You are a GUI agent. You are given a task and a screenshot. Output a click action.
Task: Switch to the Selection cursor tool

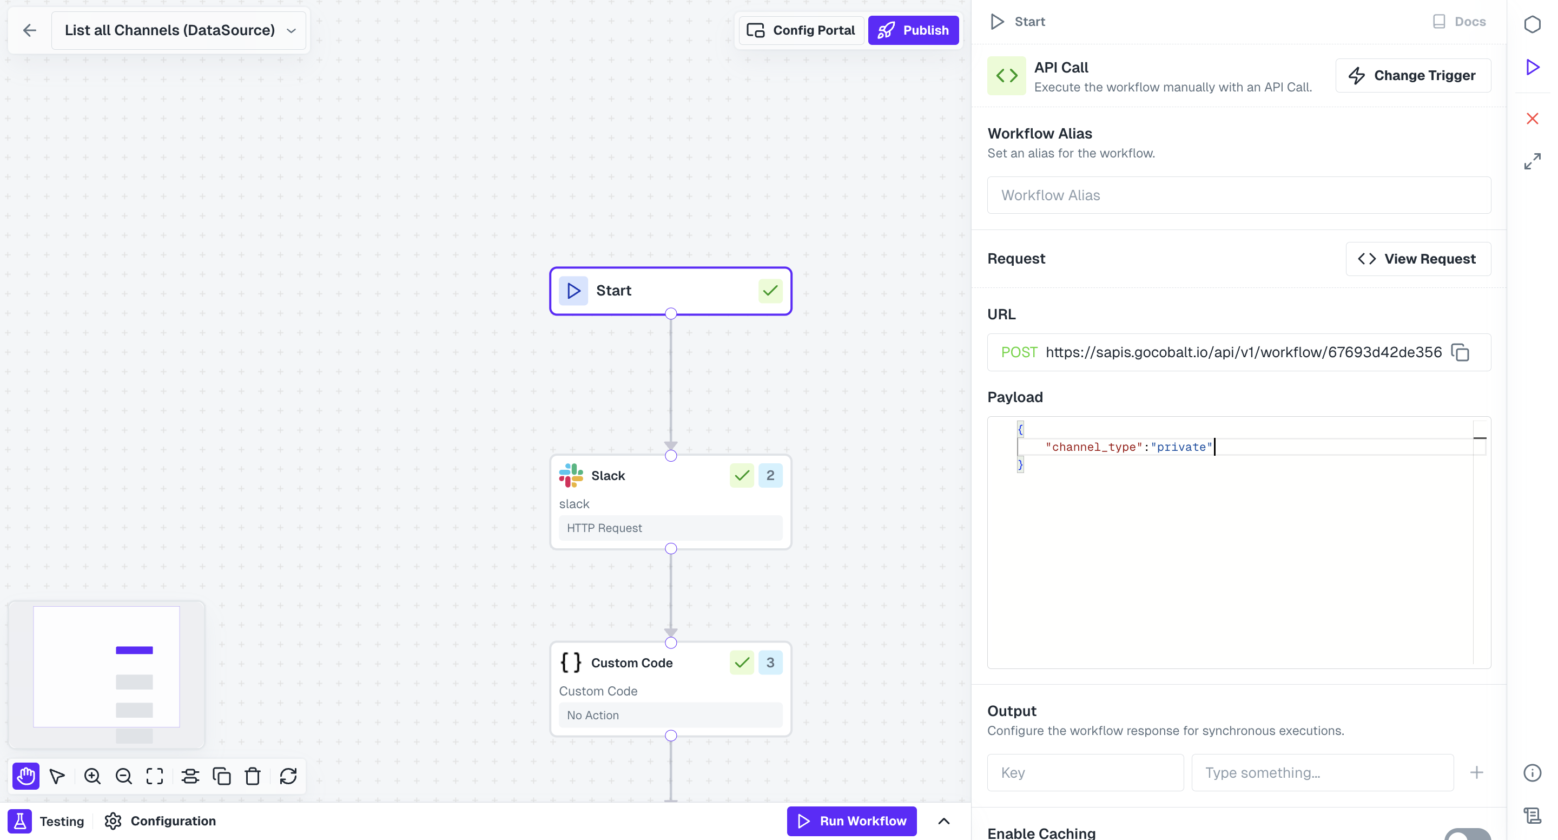57,776
